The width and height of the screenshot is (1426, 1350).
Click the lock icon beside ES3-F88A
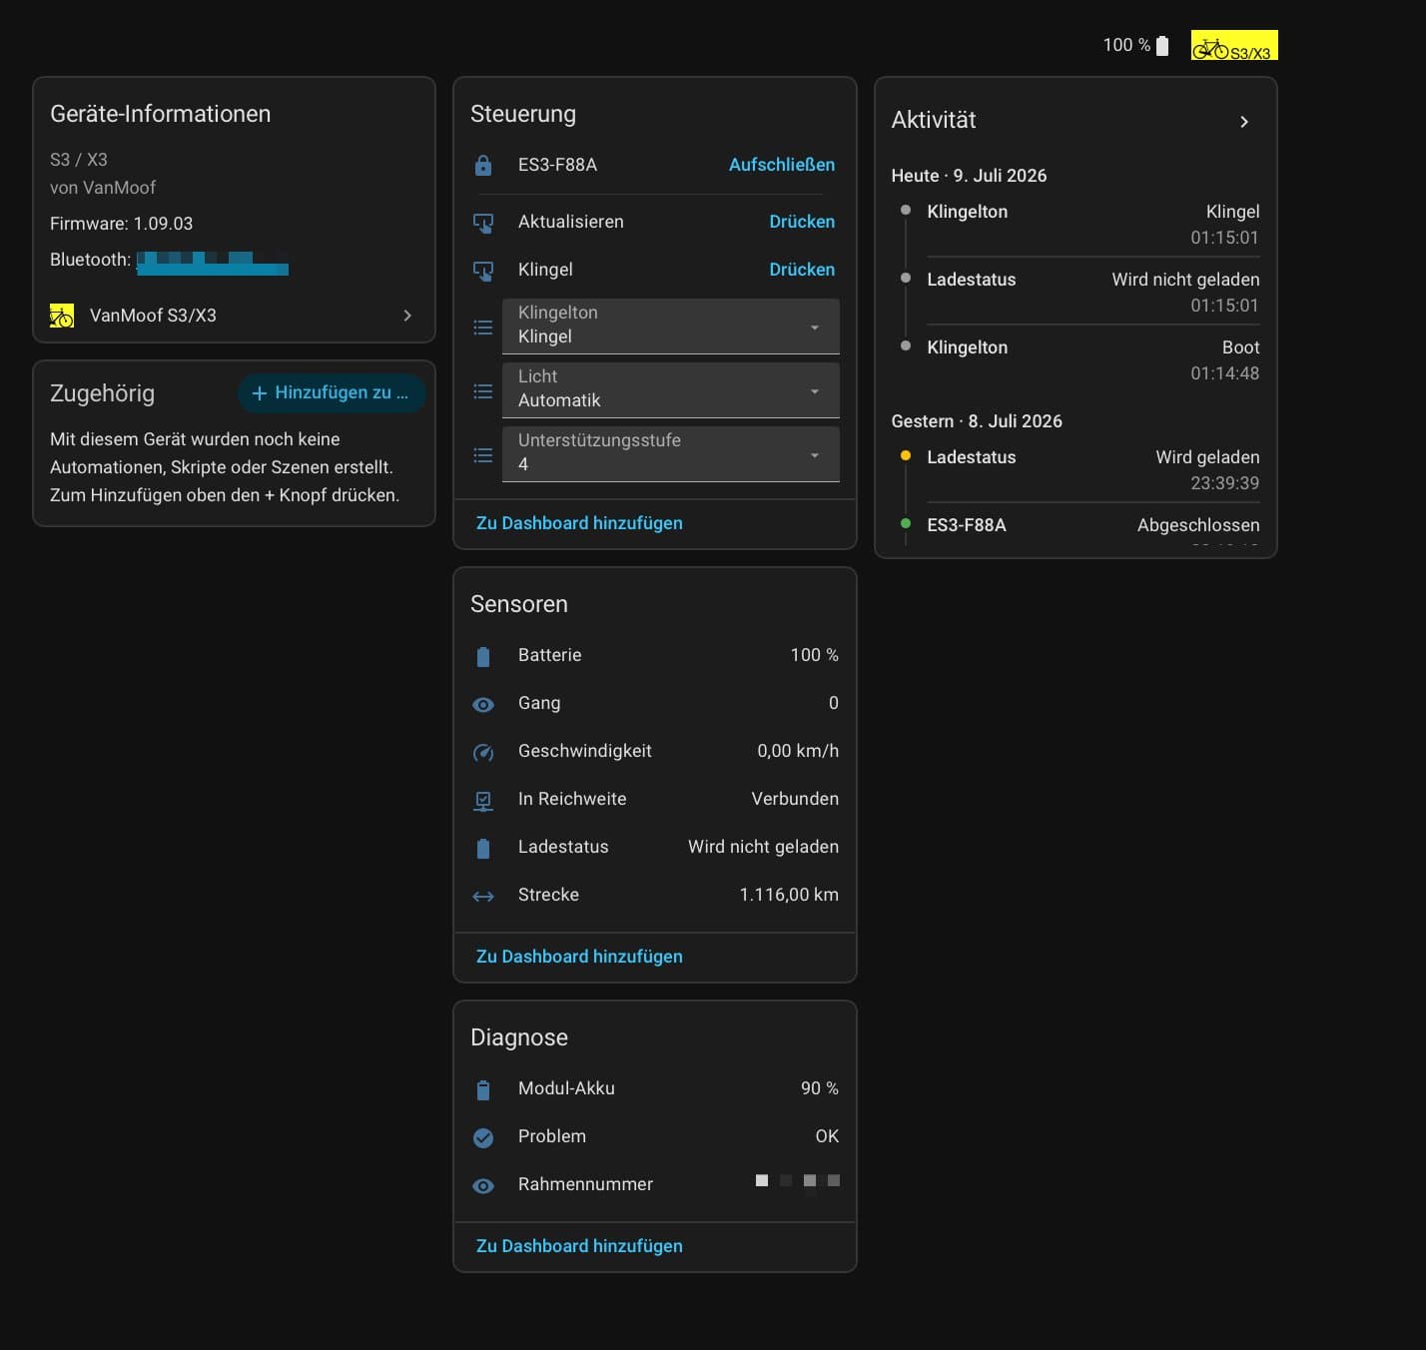coord(483,165)
